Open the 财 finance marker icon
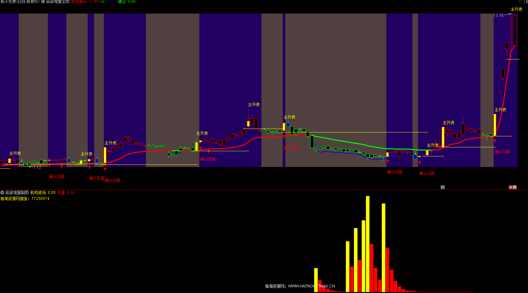Screen dimensions: 528x293 coord(443,187)
